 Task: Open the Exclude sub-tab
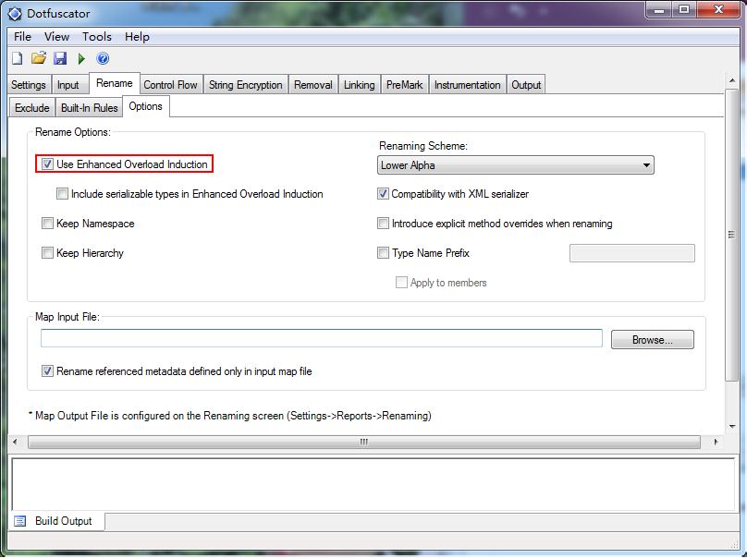[x=32, y=107]
